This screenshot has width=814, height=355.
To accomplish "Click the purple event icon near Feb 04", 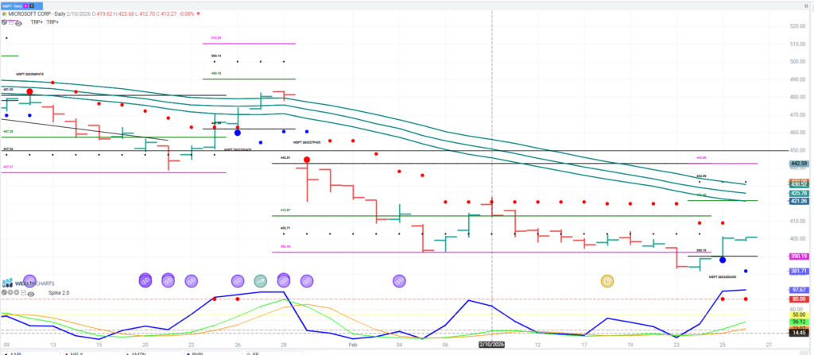I will tap(400, 280).
